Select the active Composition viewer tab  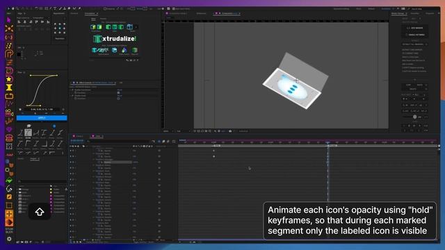[x=227, y=13]
